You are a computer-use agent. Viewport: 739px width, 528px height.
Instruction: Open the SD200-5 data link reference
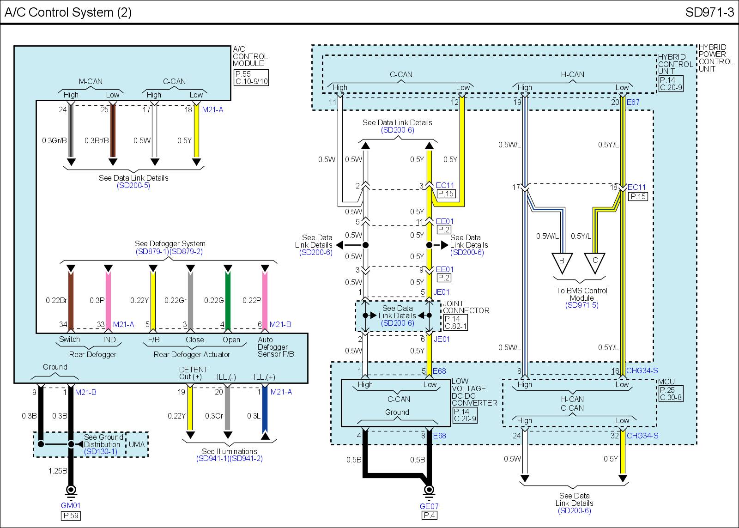tap(133, 186)
